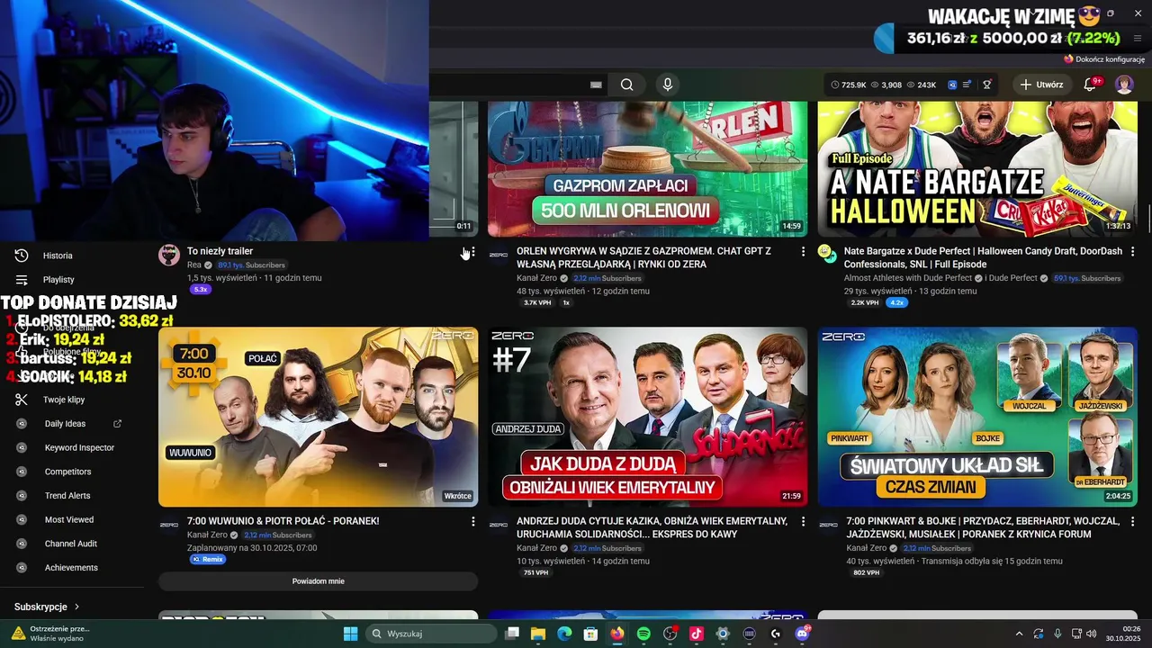Click the Competitors sidebar icon

click(x=22, y=472)
